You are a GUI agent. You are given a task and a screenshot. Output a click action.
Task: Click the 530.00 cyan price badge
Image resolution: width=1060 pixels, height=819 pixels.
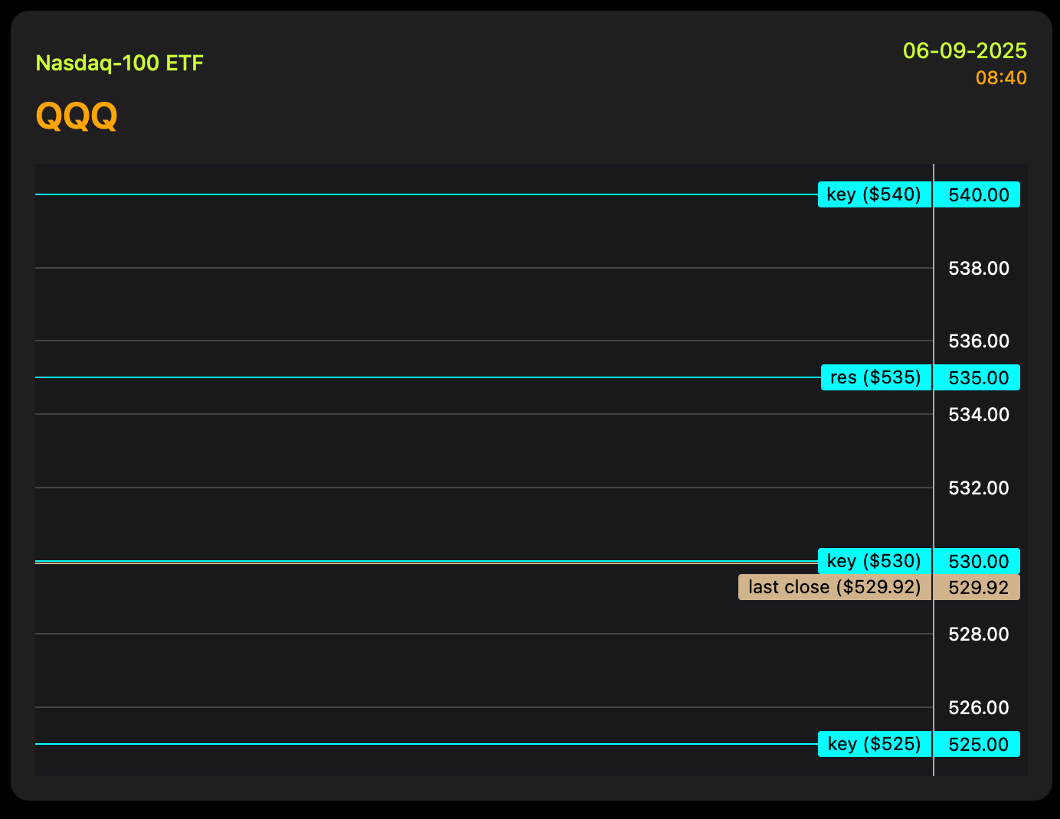(x=978, y=561)
